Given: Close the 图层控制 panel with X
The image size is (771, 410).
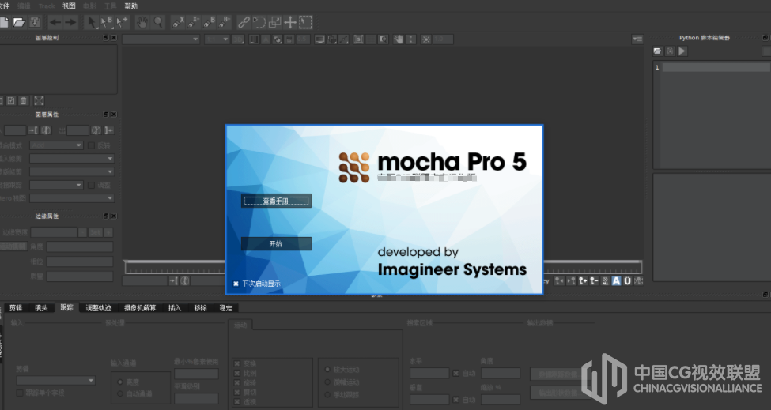Looking at the screenshot, I should [x=114, y=38].
